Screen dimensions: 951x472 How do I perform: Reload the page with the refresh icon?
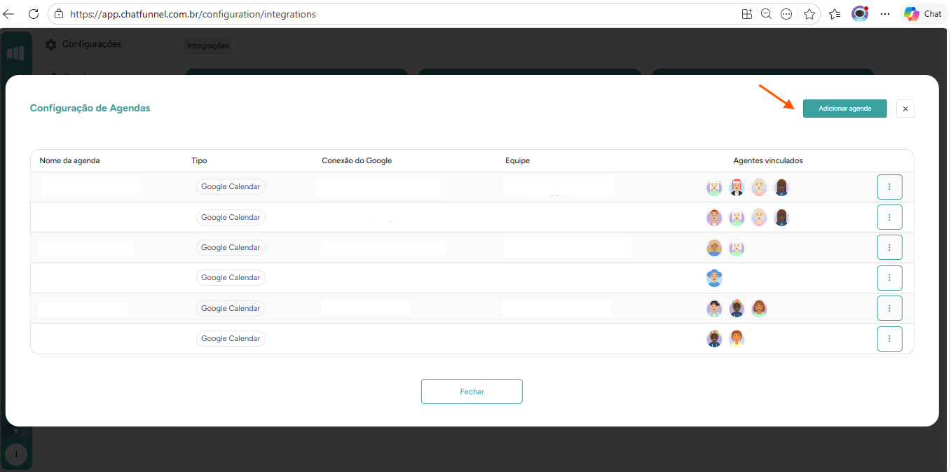34,14
